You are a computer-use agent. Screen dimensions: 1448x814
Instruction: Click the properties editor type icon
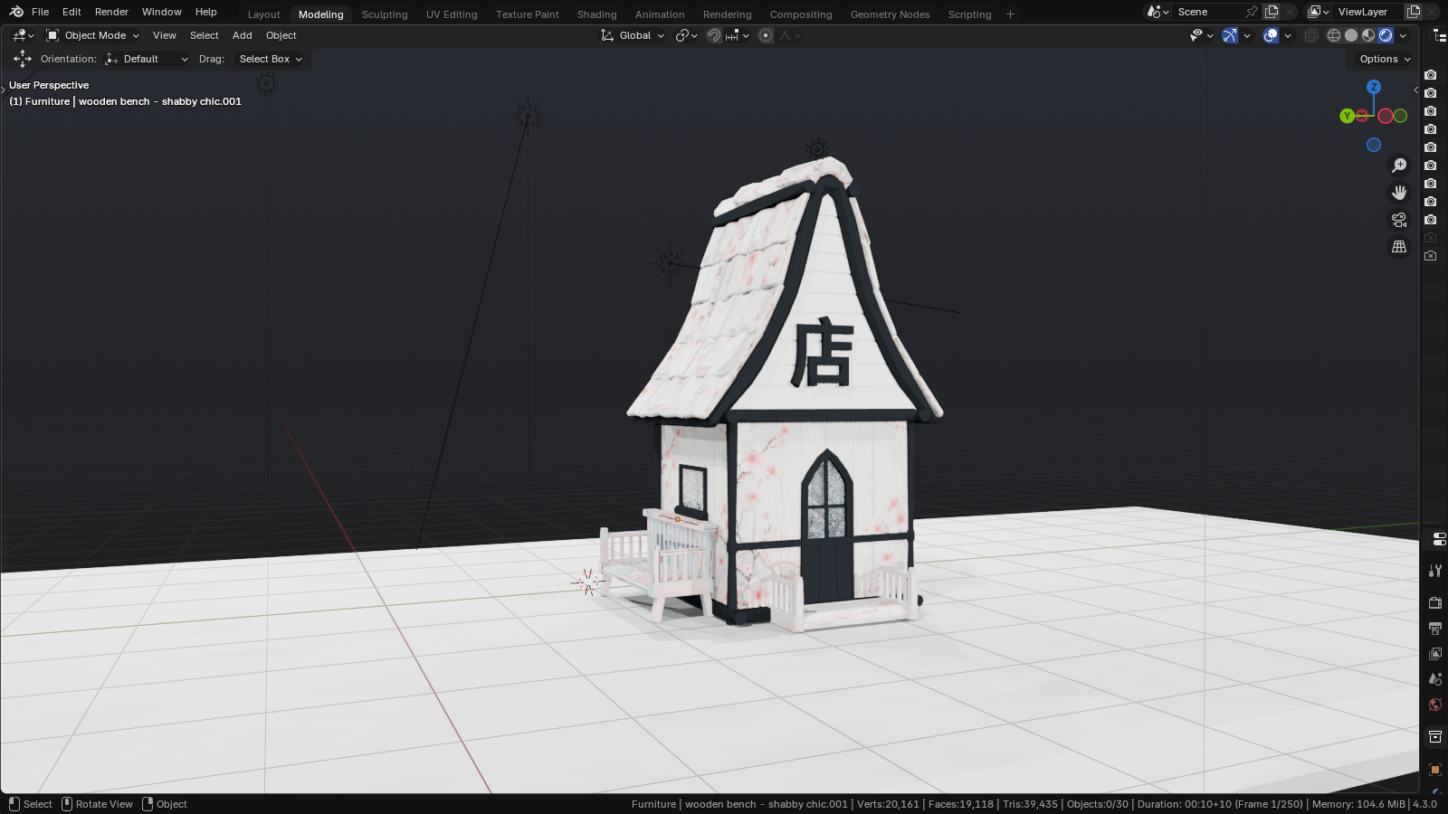coord(1439,539)
